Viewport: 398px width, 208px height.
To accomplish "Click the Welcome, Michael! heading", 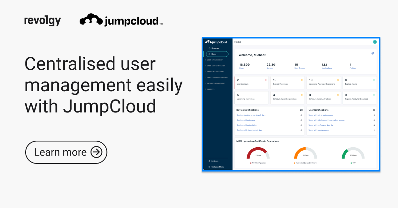I will pos(252,55).
